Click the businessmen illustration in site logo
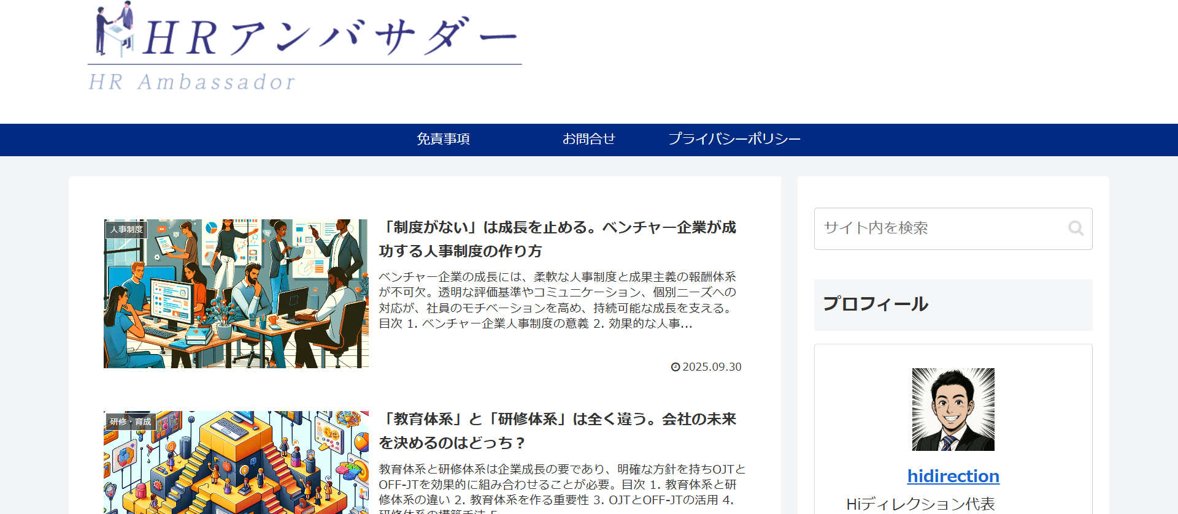Screen dimensions: 1178x514 pos(115,28)
